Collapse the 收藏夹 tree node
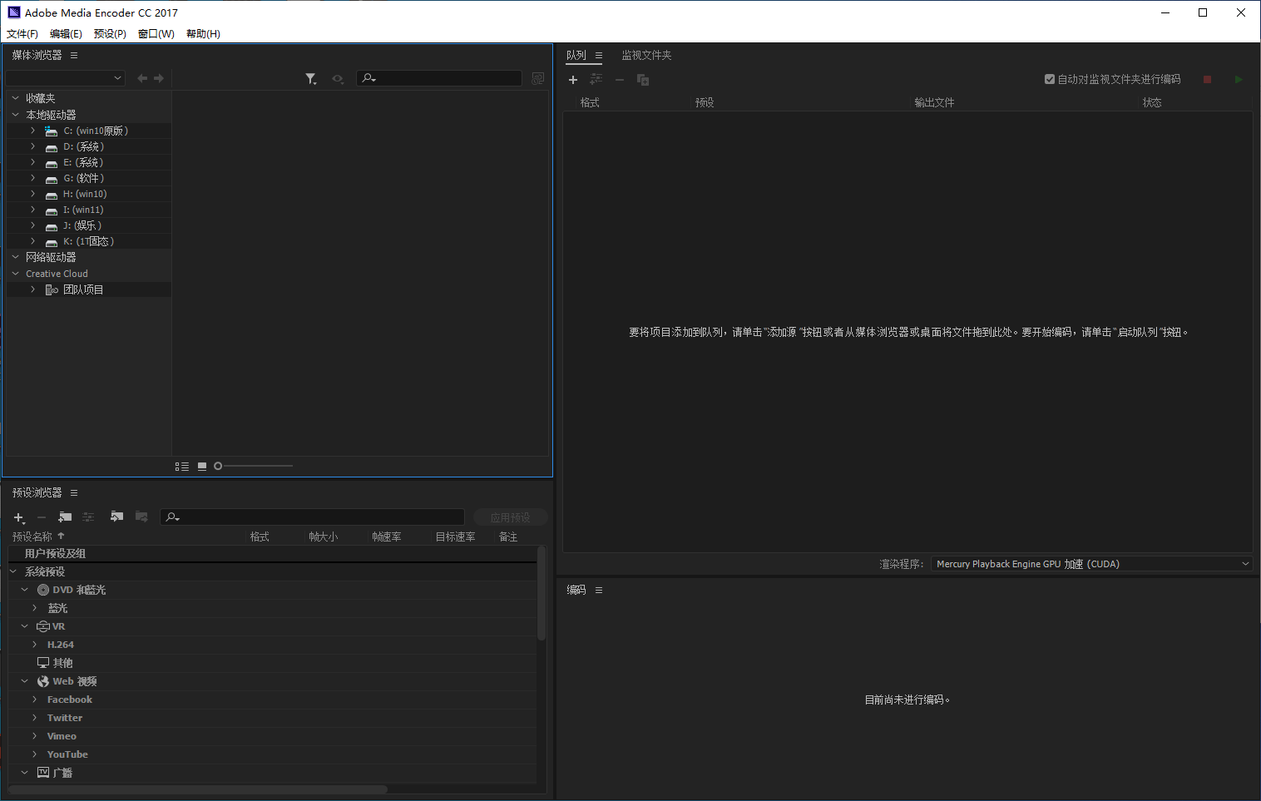The image size is (1261, 801). [x=16, y=98]
